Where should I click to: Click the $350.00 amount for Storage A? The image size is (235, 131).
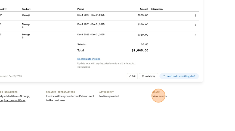coord(143,24)
